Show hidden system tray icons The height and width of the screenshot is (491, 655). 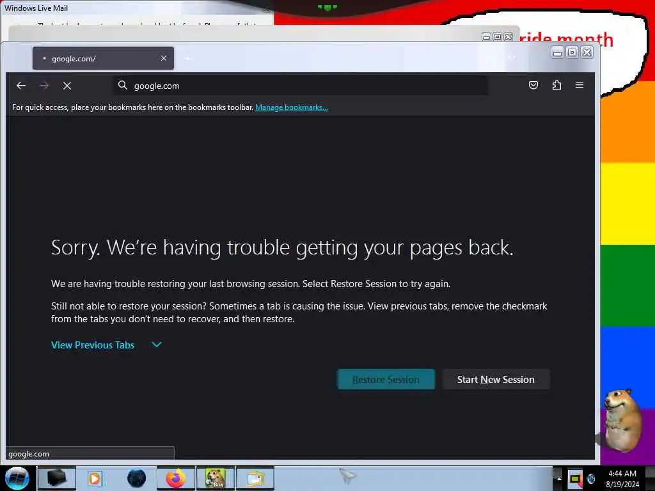pyautogui.click(x=559, y=478)
